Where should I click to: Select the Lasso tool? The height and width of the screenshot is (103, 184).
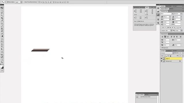2,13
